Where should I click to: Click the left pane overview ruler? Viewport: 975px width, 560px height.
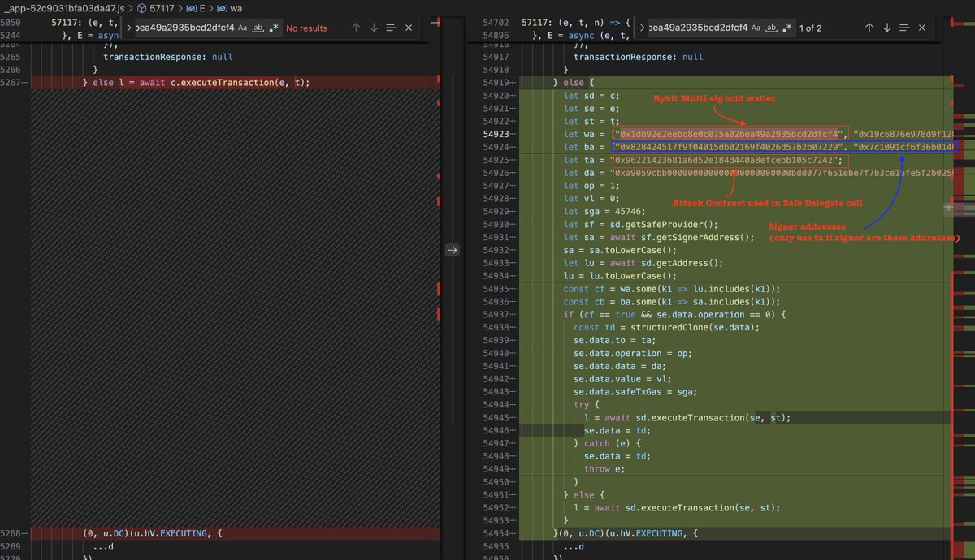coord(438,288)
